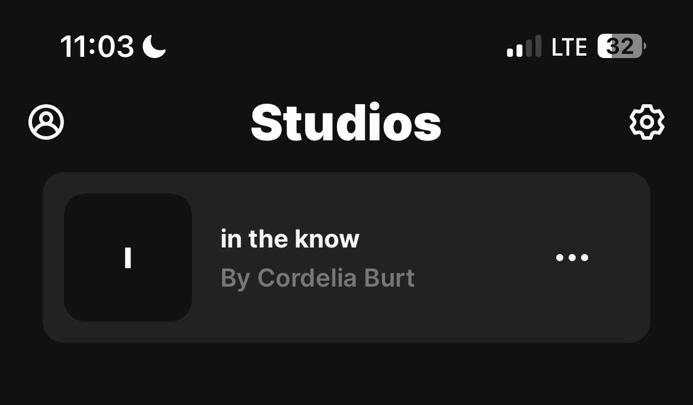Click the middle dot of the ellipsis
This screenshot has height=405, width=693.
click(572, 258)
